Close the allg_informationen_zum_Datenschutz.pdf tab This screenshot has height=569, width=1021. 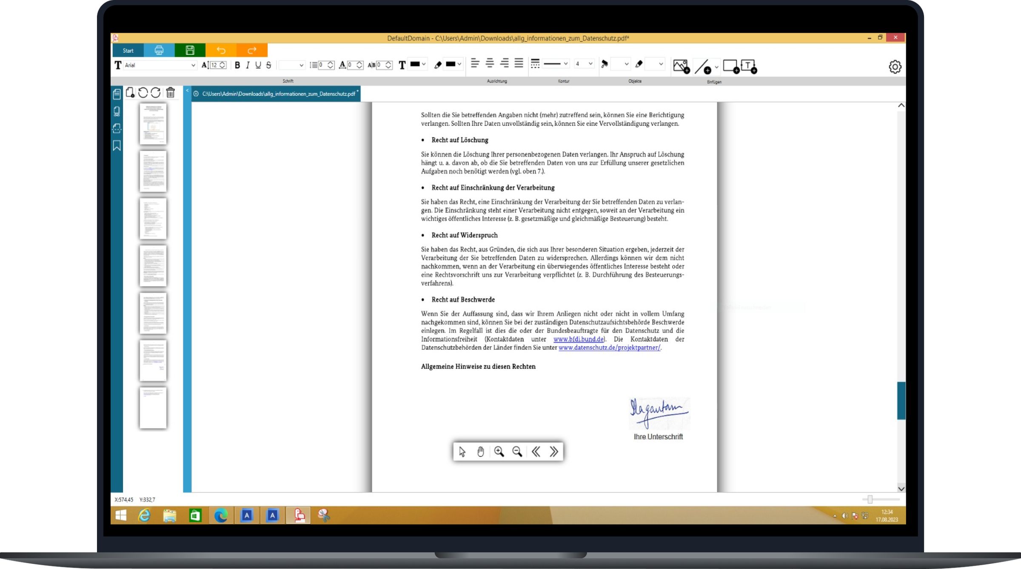click(196, 94)
